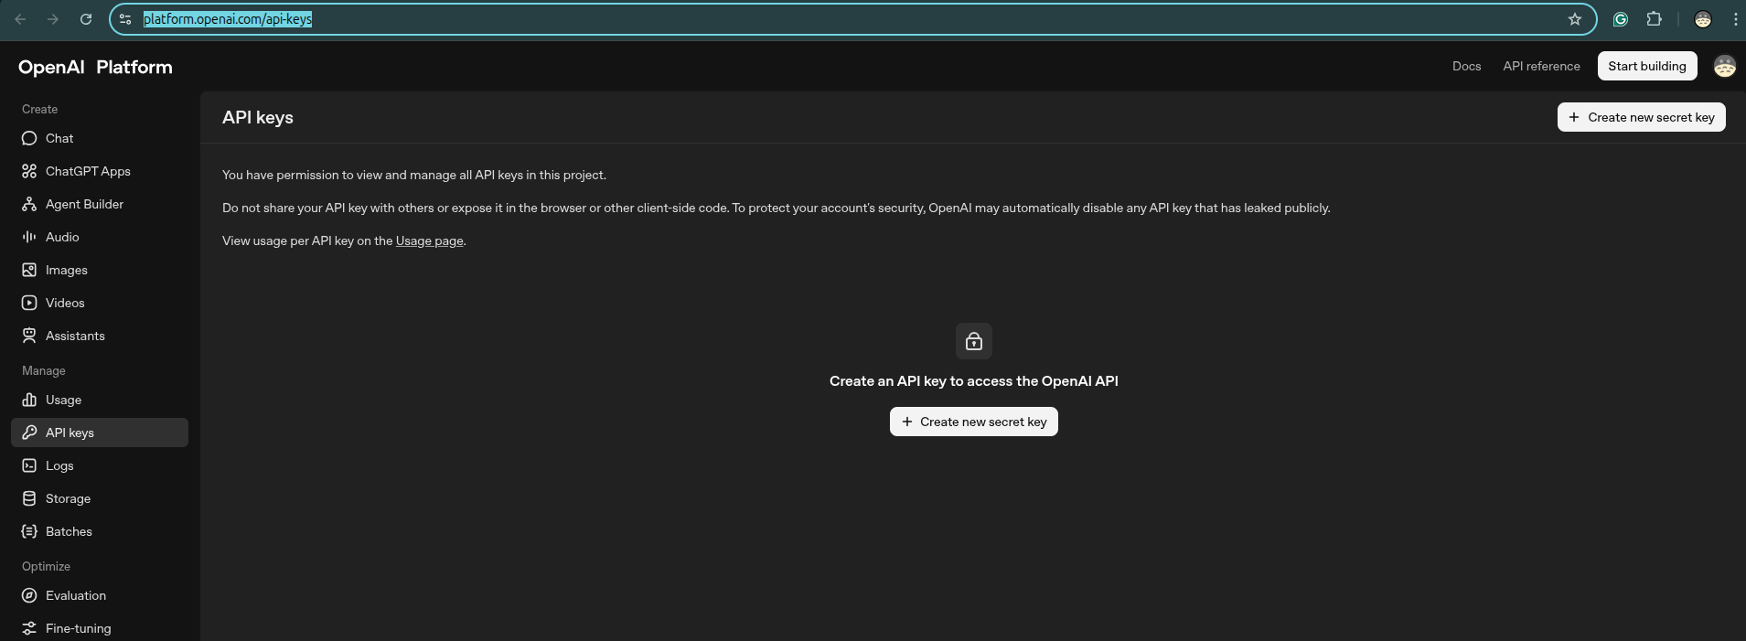The width and height of the screenshot is (1746, 641).
Task: Bookmark this page with the star icon
Action: pyautogui.click(x=1575, y=19)
